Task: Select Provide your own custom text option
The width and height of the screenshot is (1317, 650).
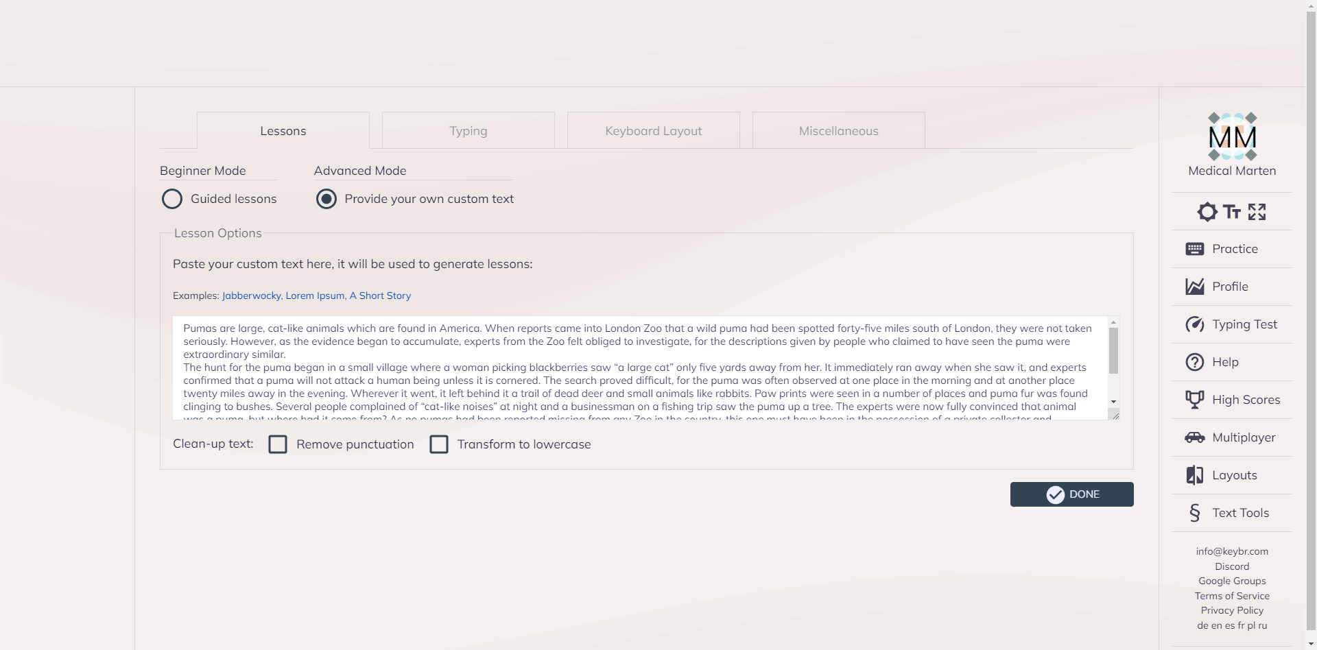Action: pyautogui.click(x=327, y=199)
